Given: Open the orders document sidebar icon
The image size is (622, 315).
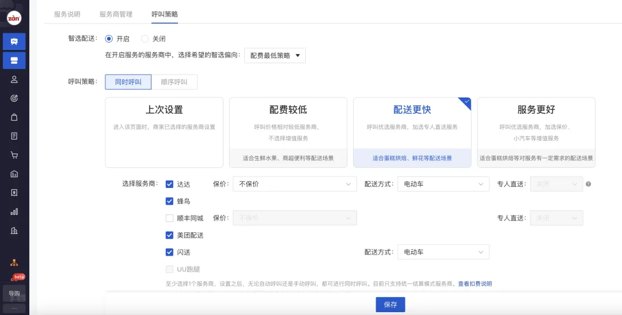Looking at the screenshot, I should pos(14,136).
